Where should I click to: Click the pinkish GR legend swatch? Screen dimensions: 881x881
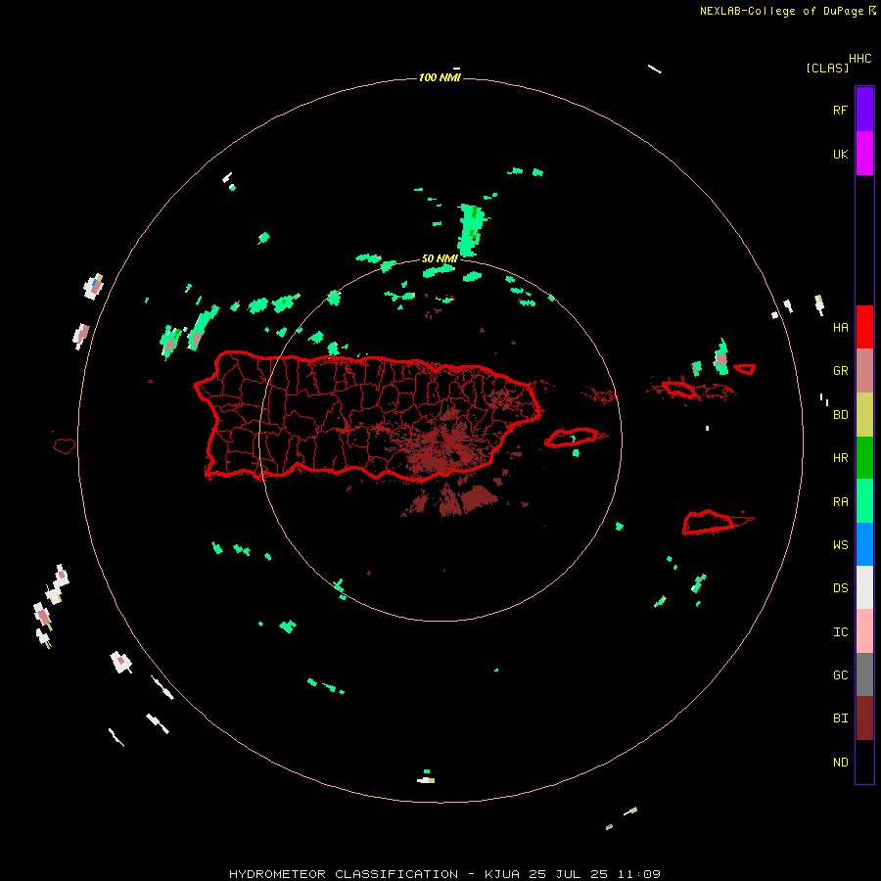click(x=864, y=371)
